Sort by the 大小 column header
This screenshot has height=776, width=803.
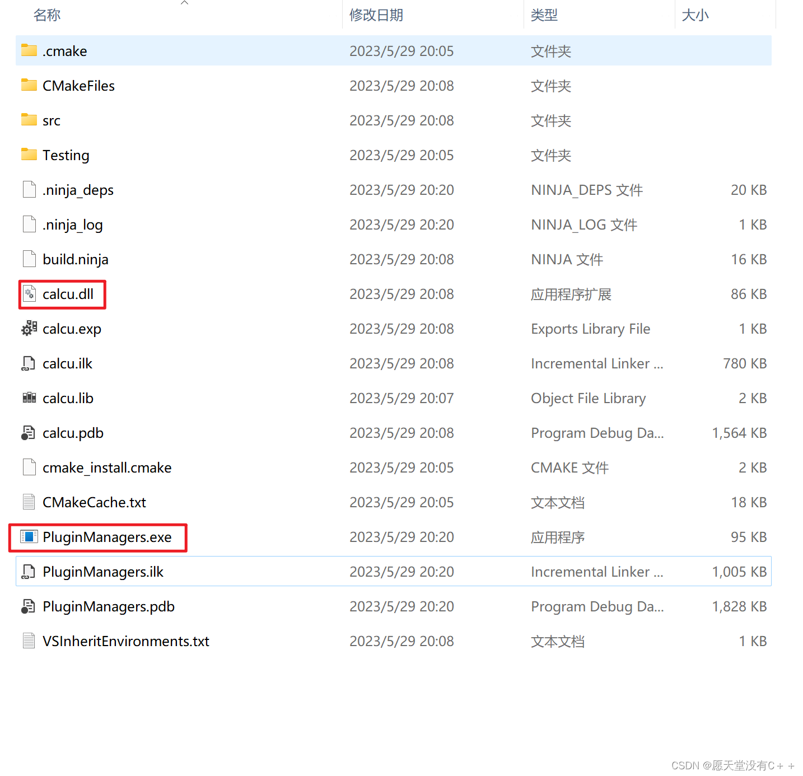695,15
